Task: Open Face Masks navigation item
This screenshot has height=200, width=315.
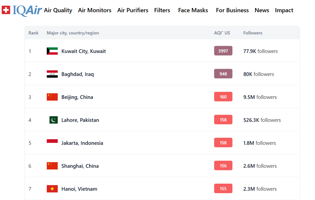Action: click(193, 10)
